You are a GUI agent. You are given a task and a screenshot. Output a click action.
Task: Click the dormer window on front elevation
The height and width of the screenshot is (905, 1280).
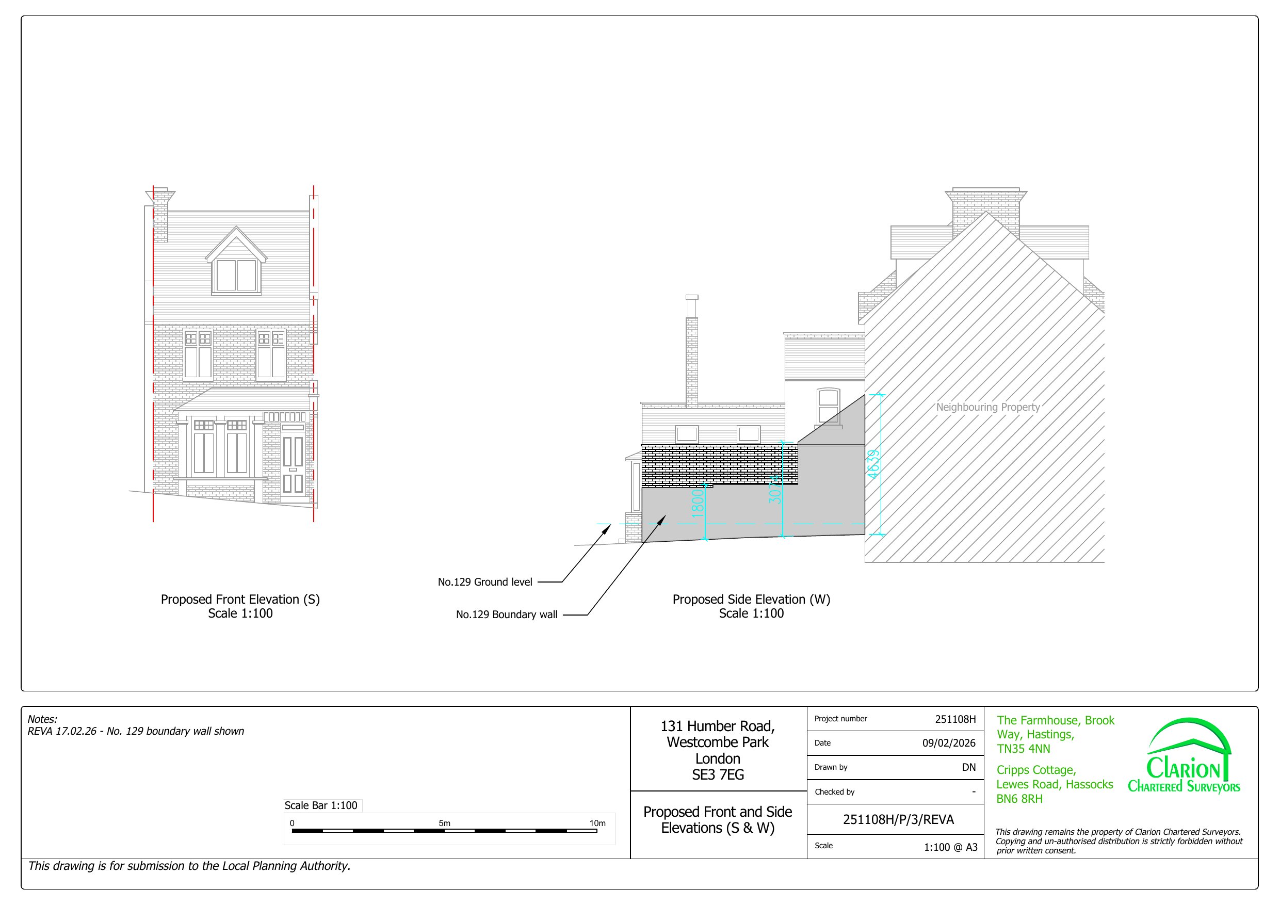236,274
